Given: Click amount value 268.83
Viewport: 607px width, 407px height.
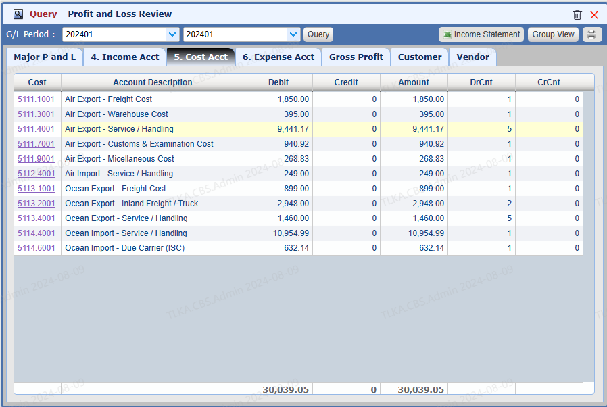Looking at the screenshot, I should (x=432, y=159).
